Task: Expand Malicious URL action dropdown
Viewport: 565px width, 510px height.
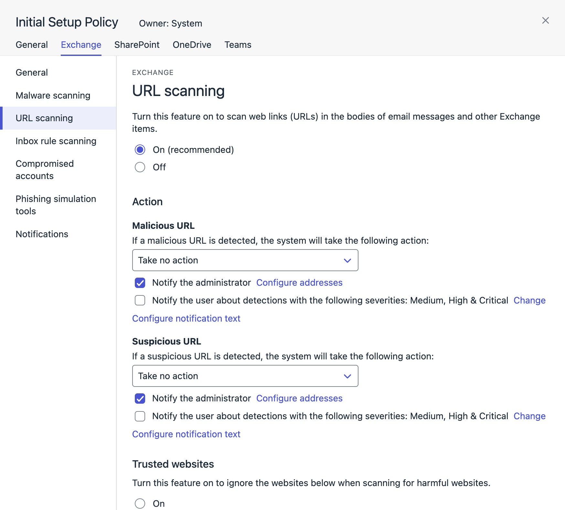Action: coord(245,260)
